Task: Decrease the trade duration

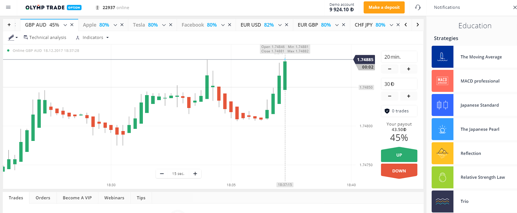Action: tap(390, 69)
